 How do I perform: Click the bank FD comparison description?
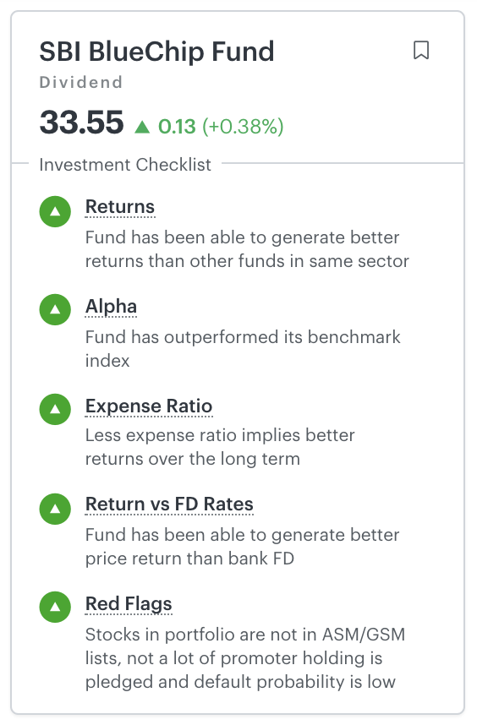coord(242,547)
